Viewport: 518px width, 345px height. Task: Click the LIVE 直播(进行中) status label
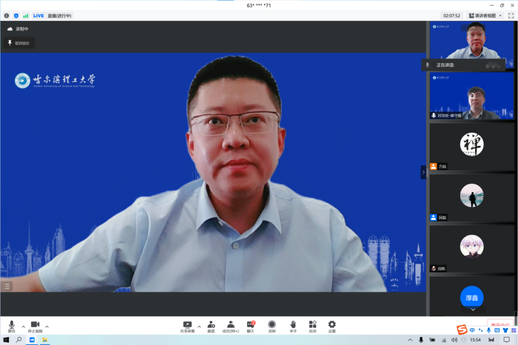pos(52,16)
